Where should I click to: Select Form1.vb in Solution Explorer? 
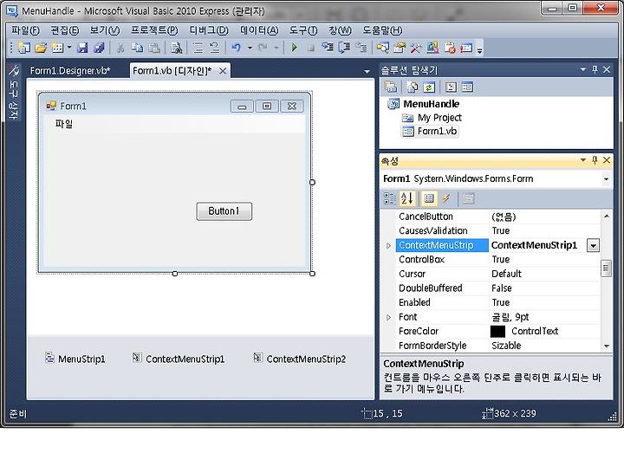(x=430, y=132)
